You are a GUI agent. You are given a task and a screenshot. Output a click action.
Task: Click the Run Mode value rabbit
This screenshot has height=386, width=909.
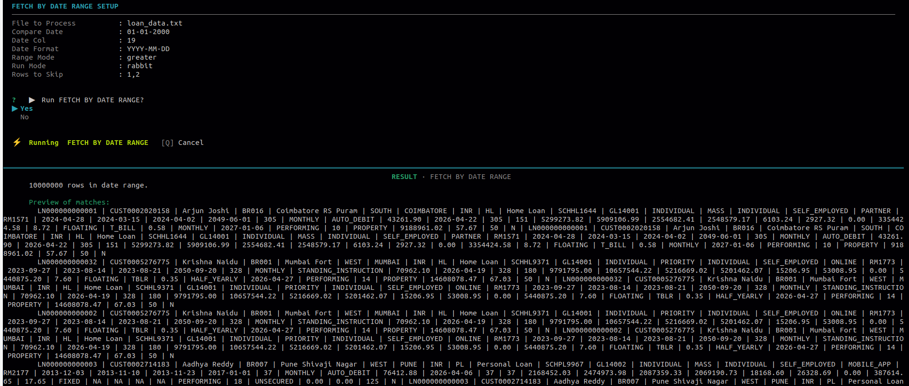pos(140,66)
